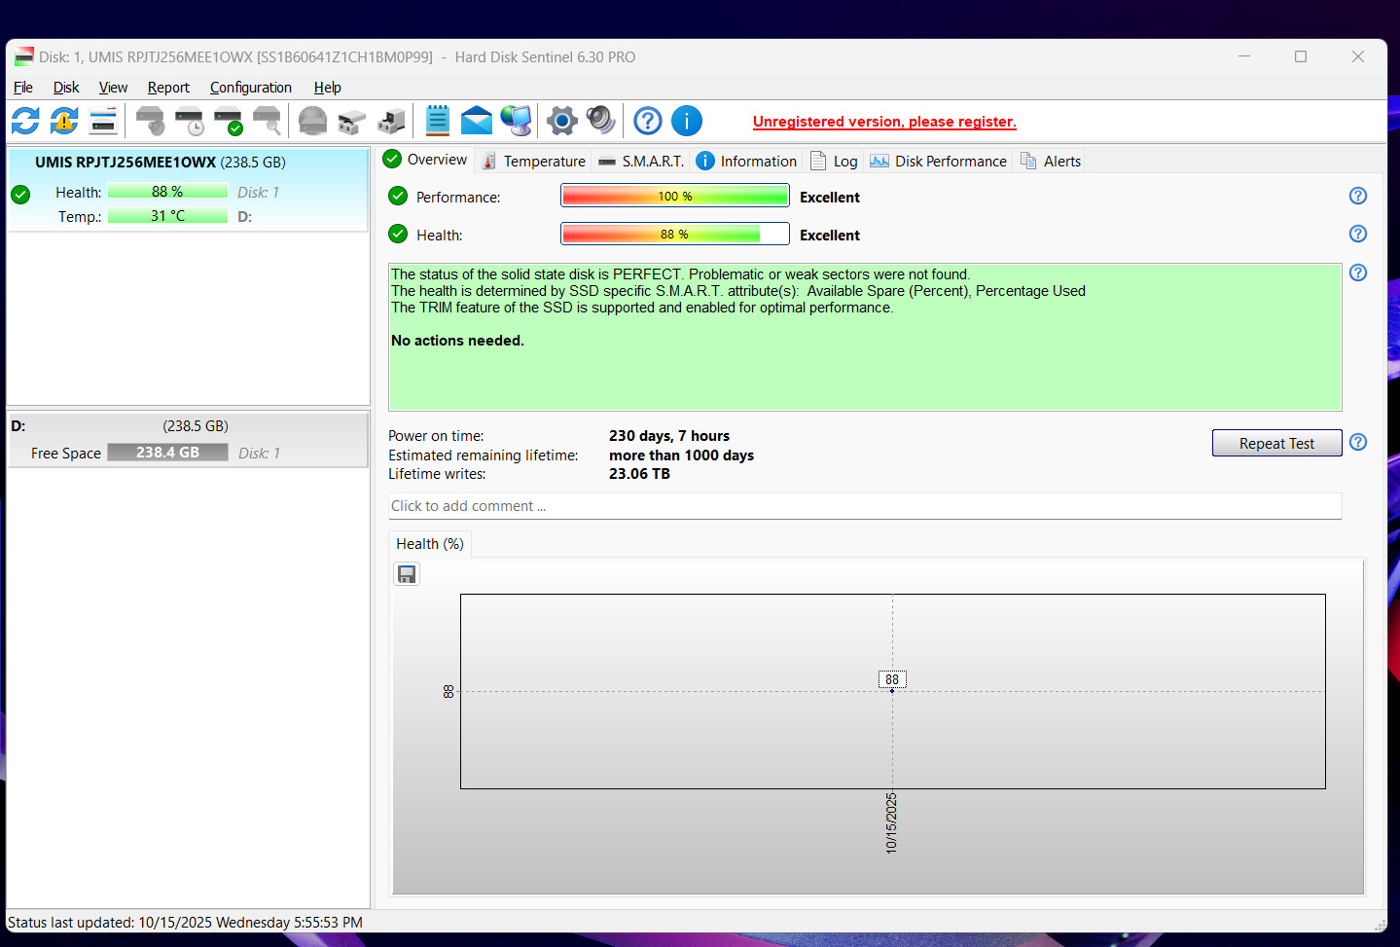Click the blue envelope email icon

pyautogui.click(x=477, y=121)
